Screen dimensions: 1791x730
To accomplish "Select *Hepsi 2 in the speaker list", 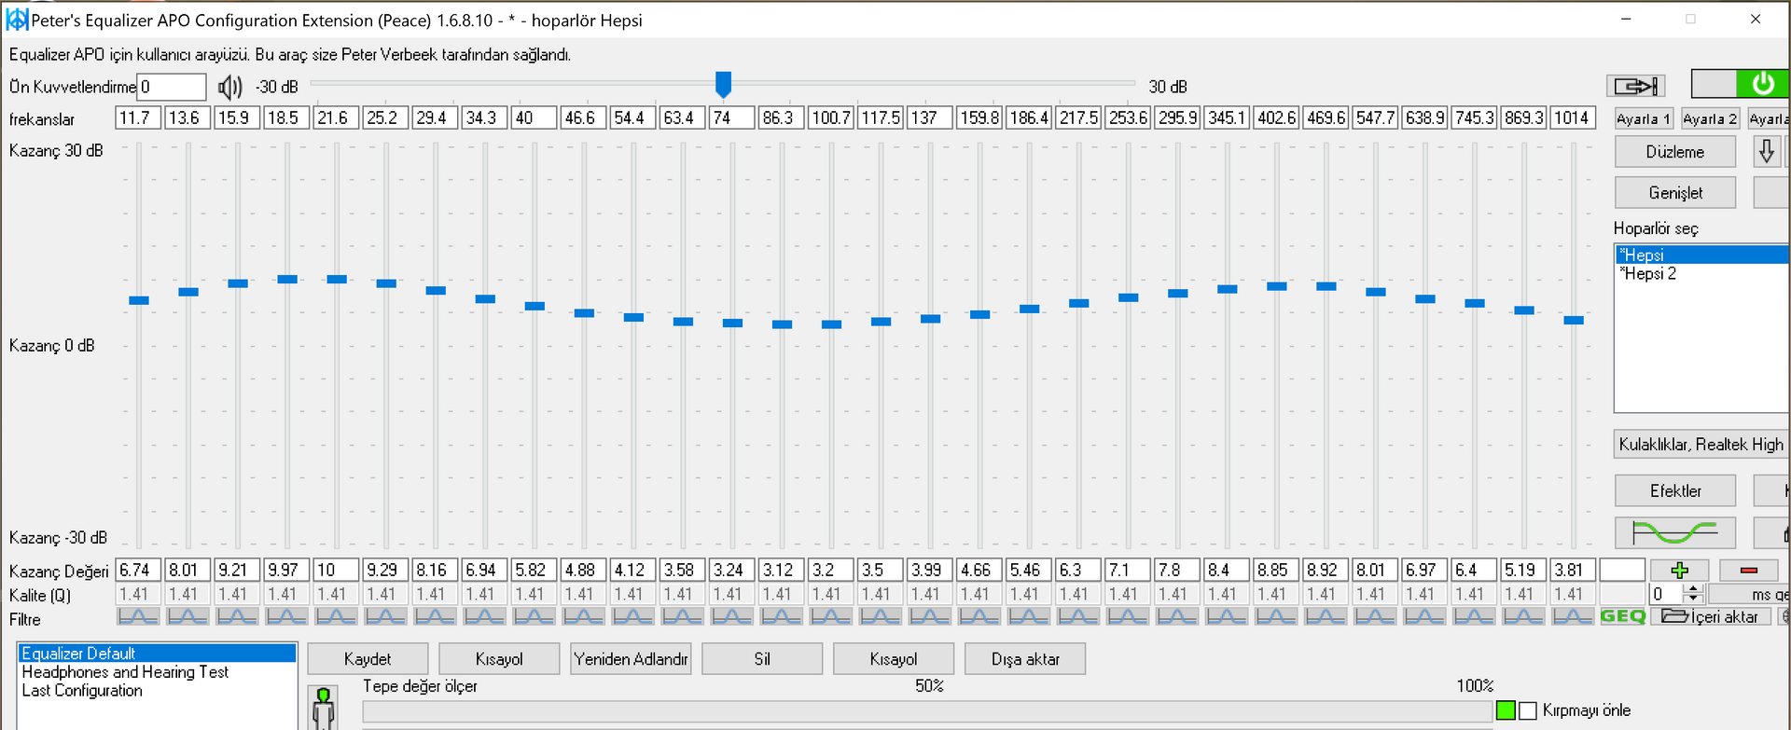I will tap(1702, 273).
